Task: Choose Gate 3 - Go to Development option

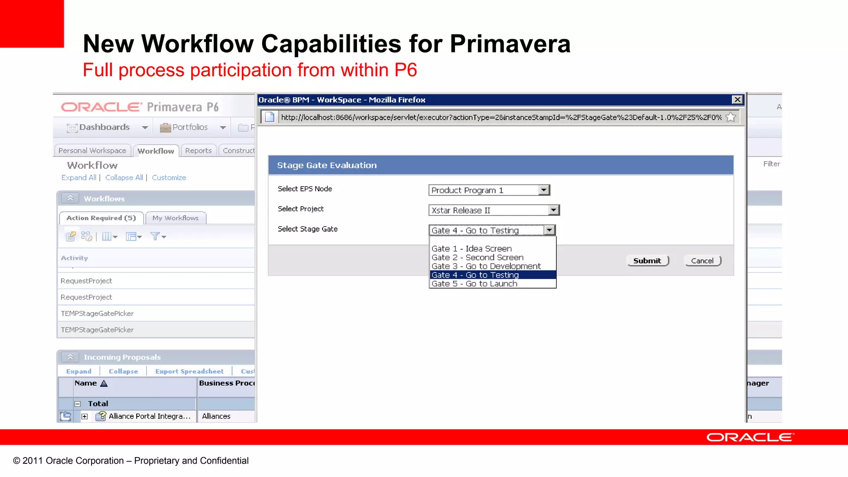Action: 493,266
